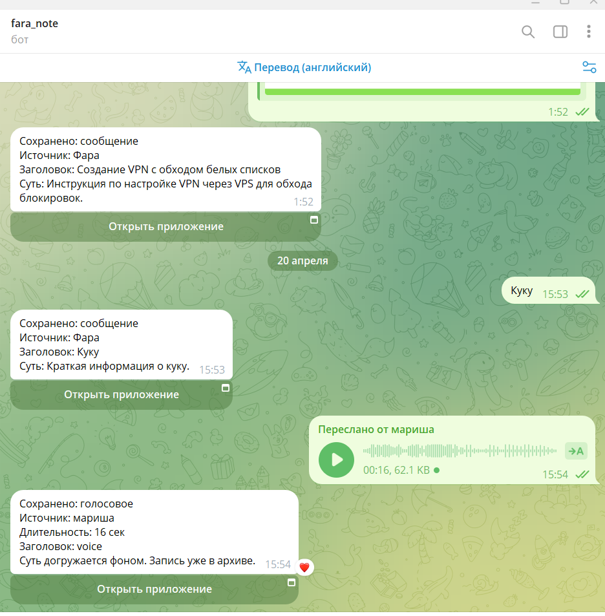Open app under VPN message
Screen dimensions: 605x616
[165, 227]
